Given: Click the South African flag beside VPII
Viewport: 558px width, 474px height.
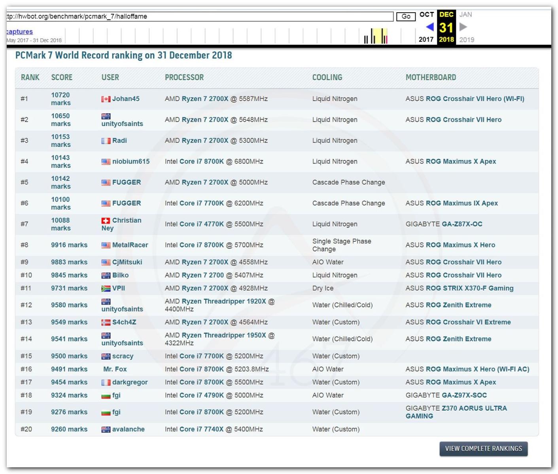Looking at the screenshot, I should tap(106, 289).
